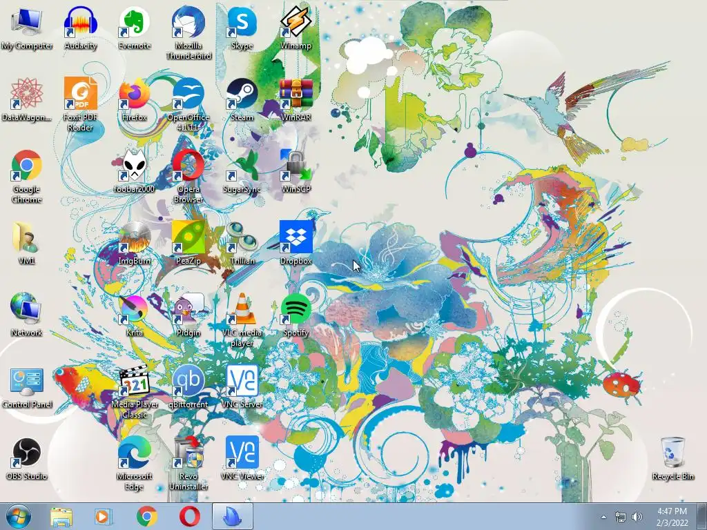
Task: Switch to the active blue fin taskbar app
Action: pos(232,516)
